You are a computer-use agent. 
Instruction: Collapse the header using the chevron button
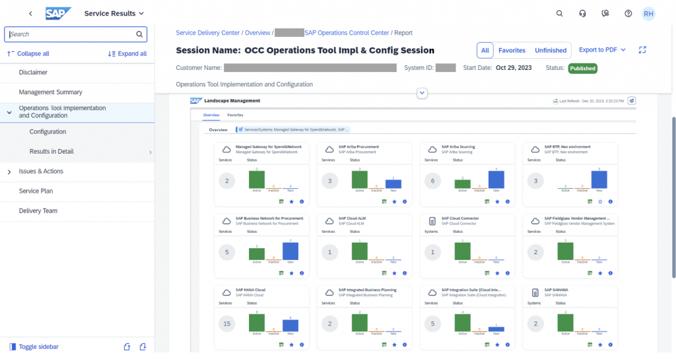(x=422, y=92)
